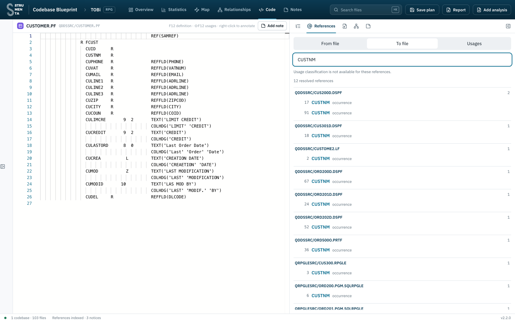This screenshot has width=515, height=322.
Task: Open the Overview tab
Action: pyautogui.click(x=141, y=10)
